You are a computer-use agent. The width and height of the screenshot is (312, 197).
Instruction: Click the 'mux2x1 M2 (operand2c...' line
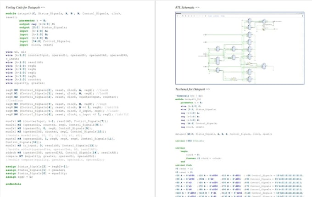click(49, 128)
